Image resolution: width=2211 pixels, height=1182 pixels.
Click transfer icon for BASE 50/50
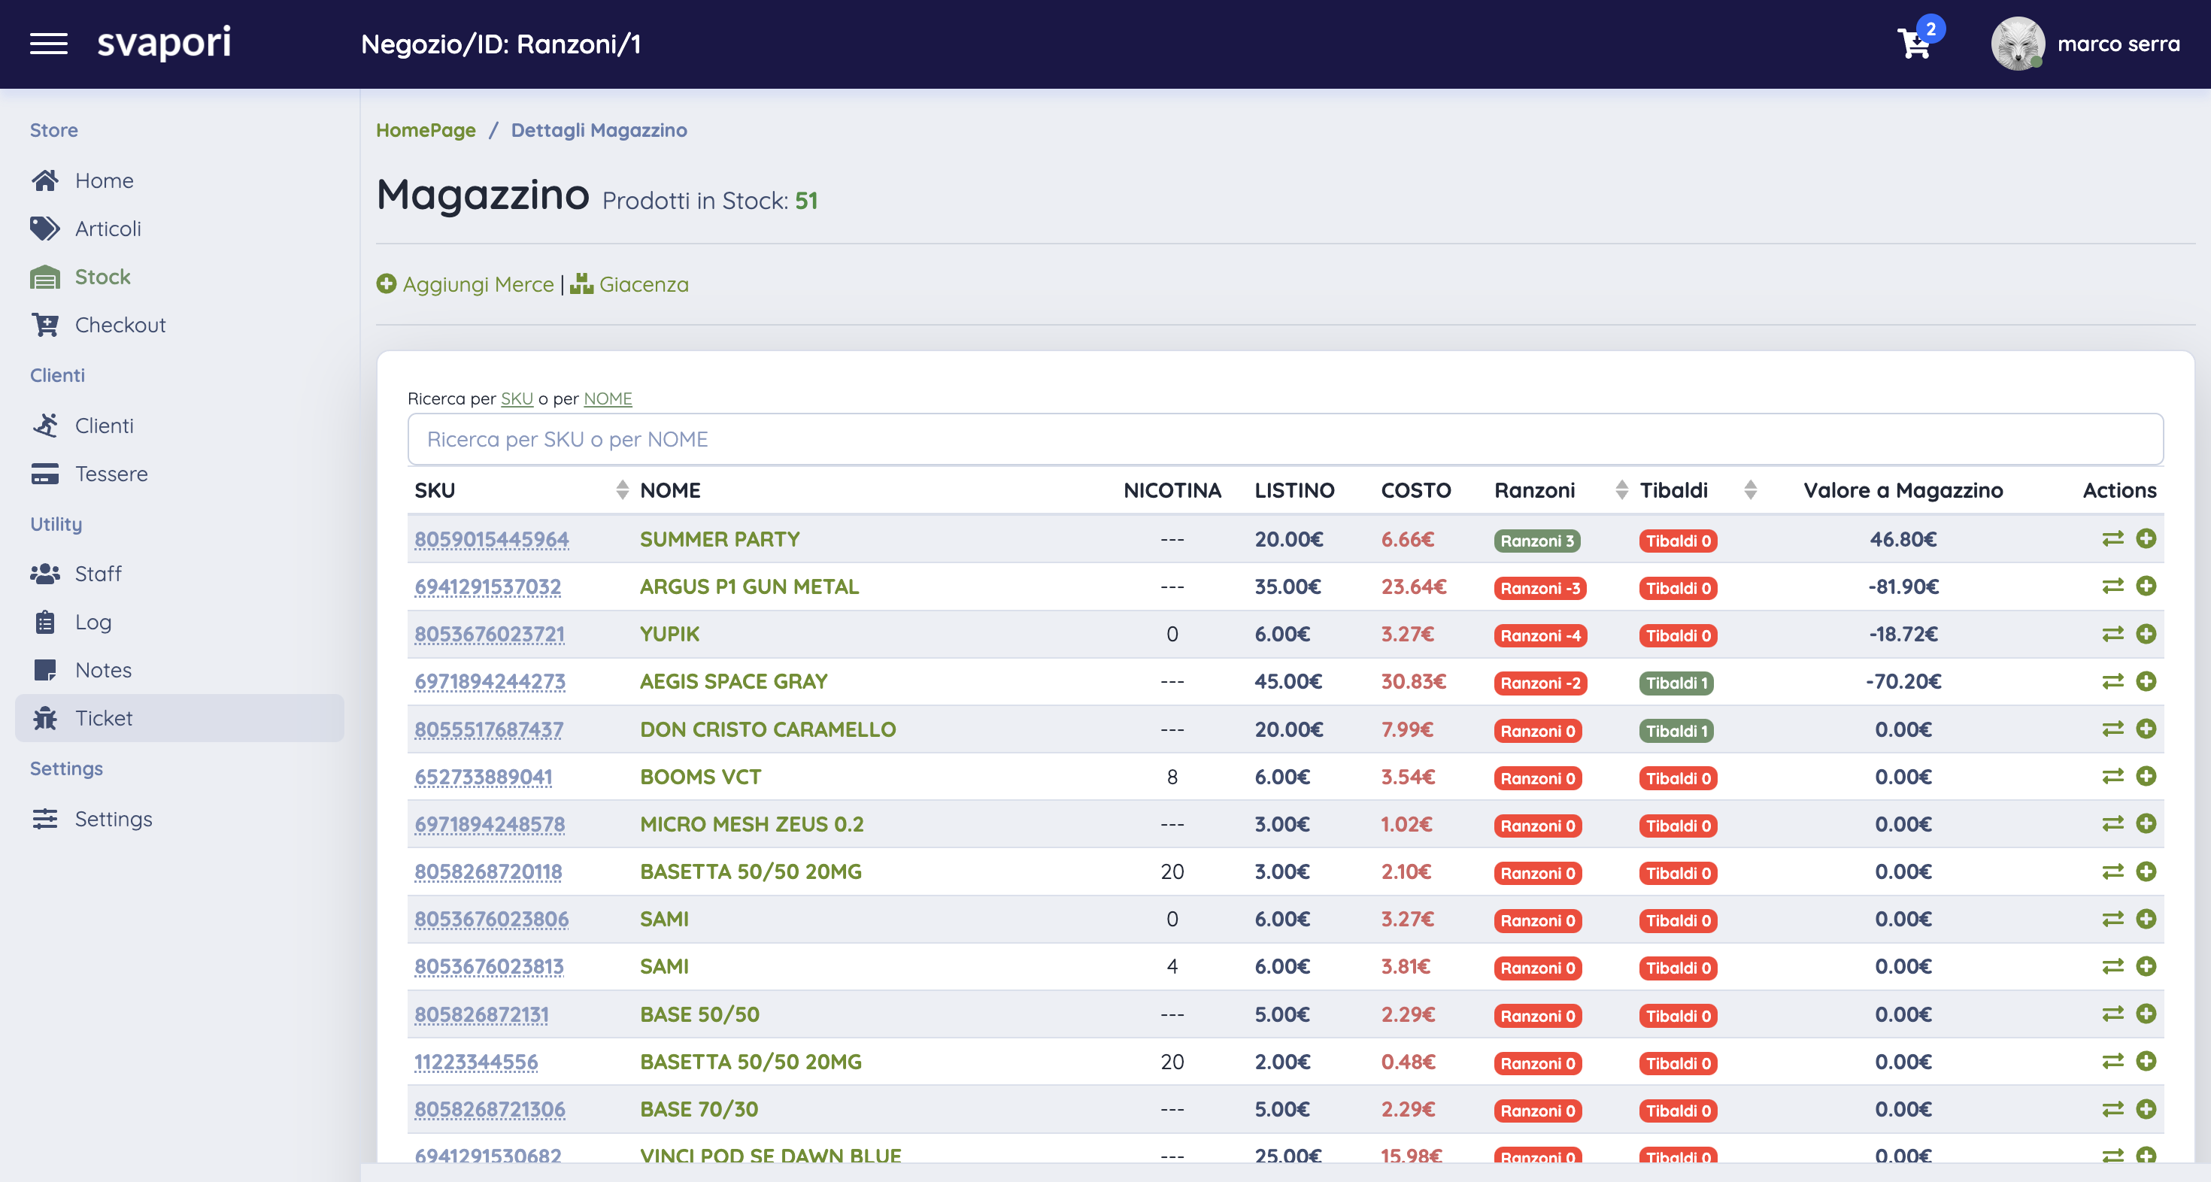tap(2112, 1014)
